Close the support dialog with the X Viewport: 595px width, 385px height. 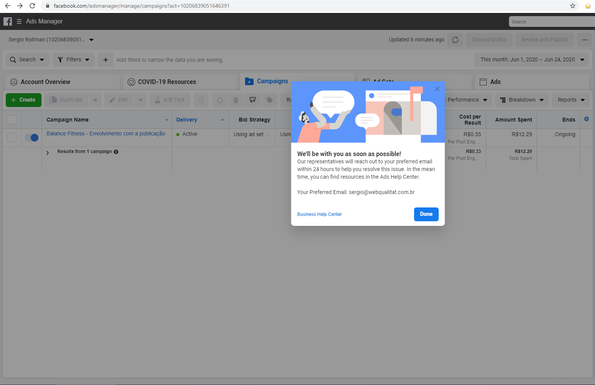click(437, 89)
